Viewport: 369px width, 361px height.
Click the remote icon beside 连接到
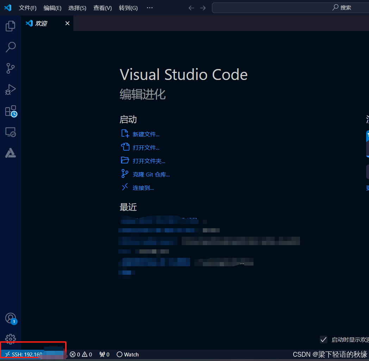tap(125, 187)
